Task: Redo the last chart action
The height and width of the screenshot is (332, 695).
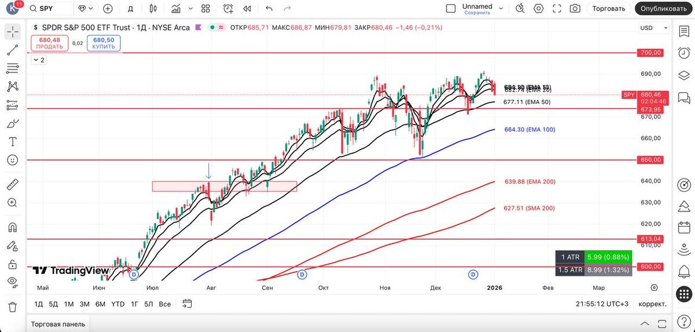Action: (x=287, y=9)
